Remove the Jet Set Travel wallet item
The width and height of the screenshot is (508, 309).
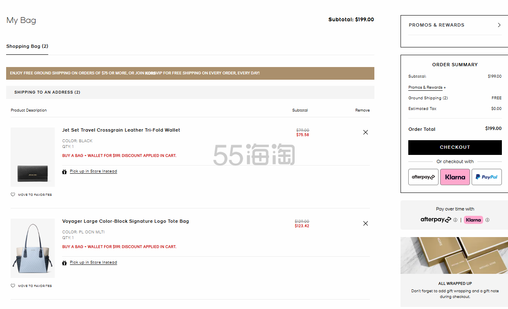click(365, 132)
